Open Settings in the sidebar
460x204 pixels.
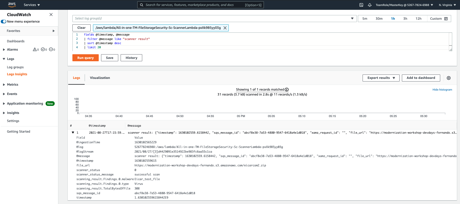point(13,121)
